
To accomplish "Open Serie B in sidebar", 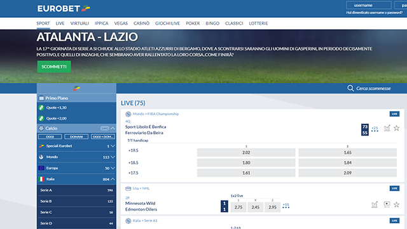I will [76, 201].
